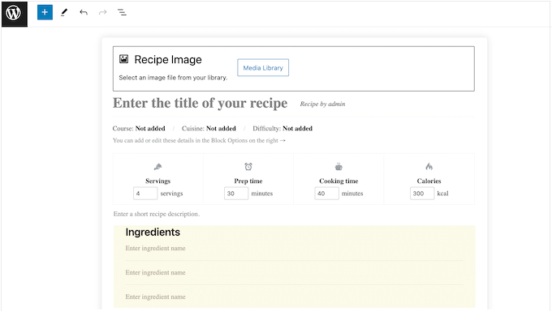Click the Recipe by admin text
The height and width of the screenshot is (311, 552).
point(322,104)
